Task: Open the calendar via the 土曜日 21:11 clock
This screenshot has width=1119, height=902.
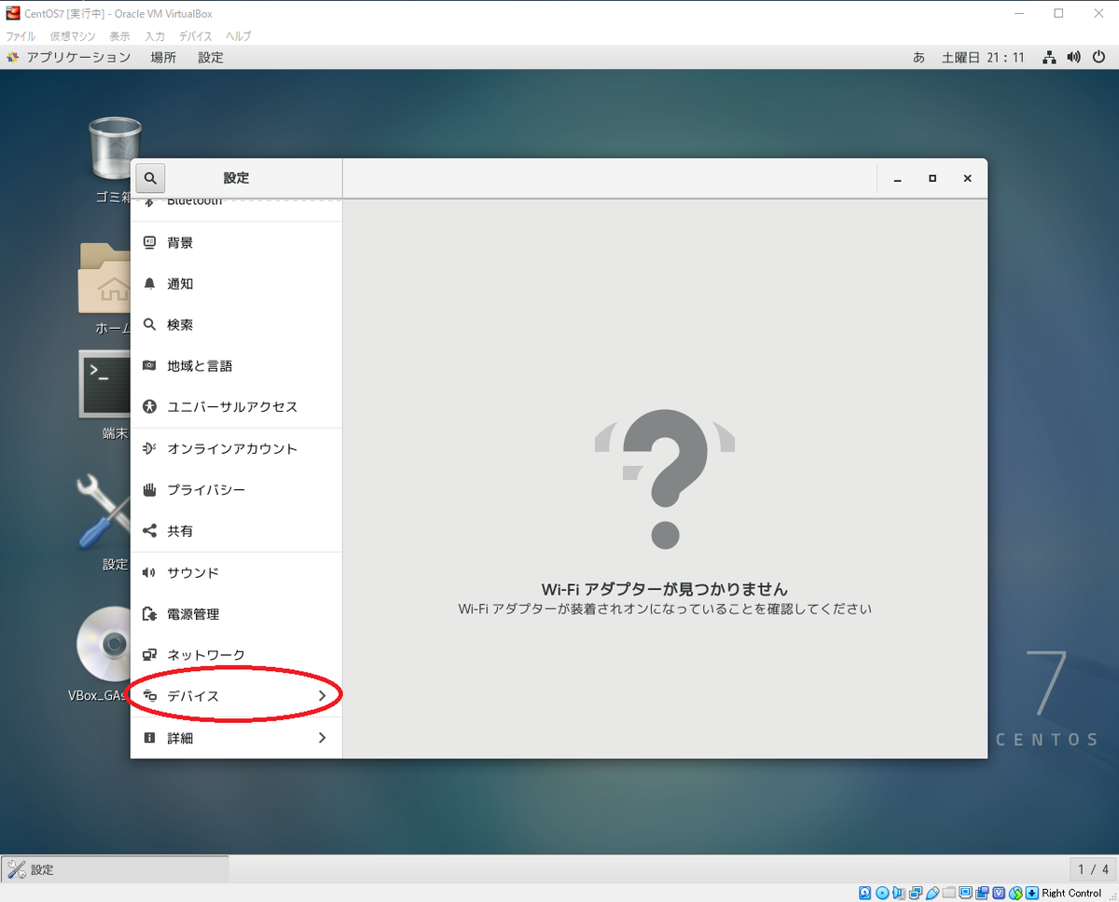Action: tap(984, 57)
